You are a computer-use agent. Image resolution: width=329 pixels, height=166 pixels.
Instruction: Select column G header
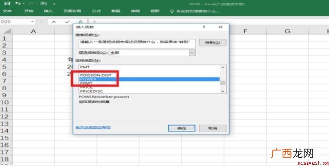[287, 31]
